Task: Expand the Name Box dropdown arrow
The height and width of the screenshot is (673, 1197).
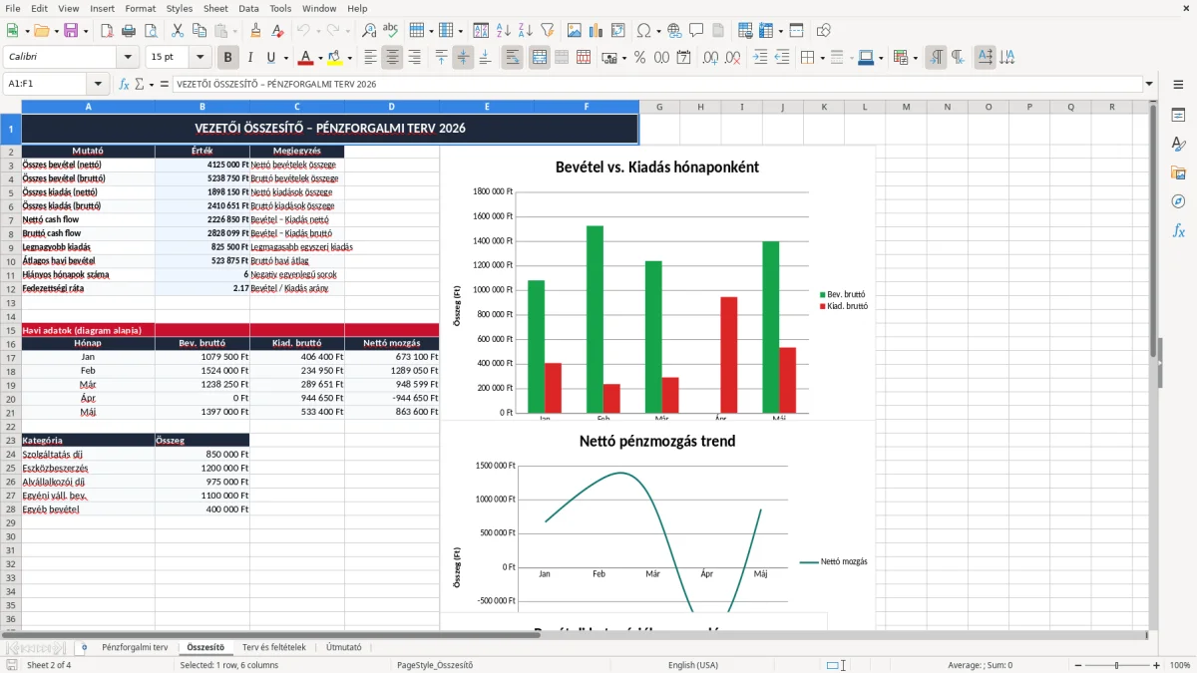Action: point(98,85)
